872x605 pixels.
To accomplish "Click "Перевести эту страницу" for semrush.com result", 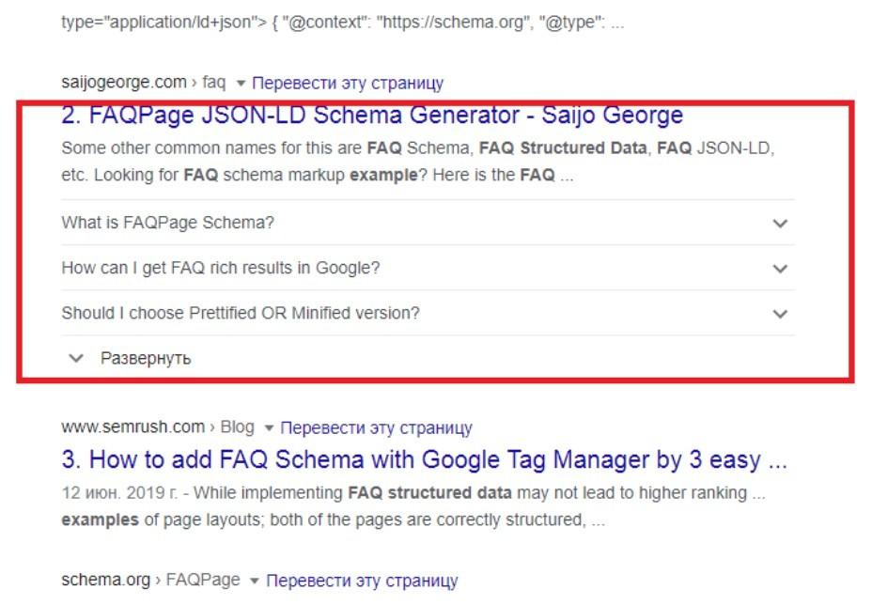I will click(376, 427).
